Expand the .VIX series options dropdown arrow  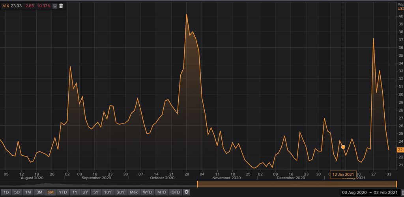(x=55, y=6)
